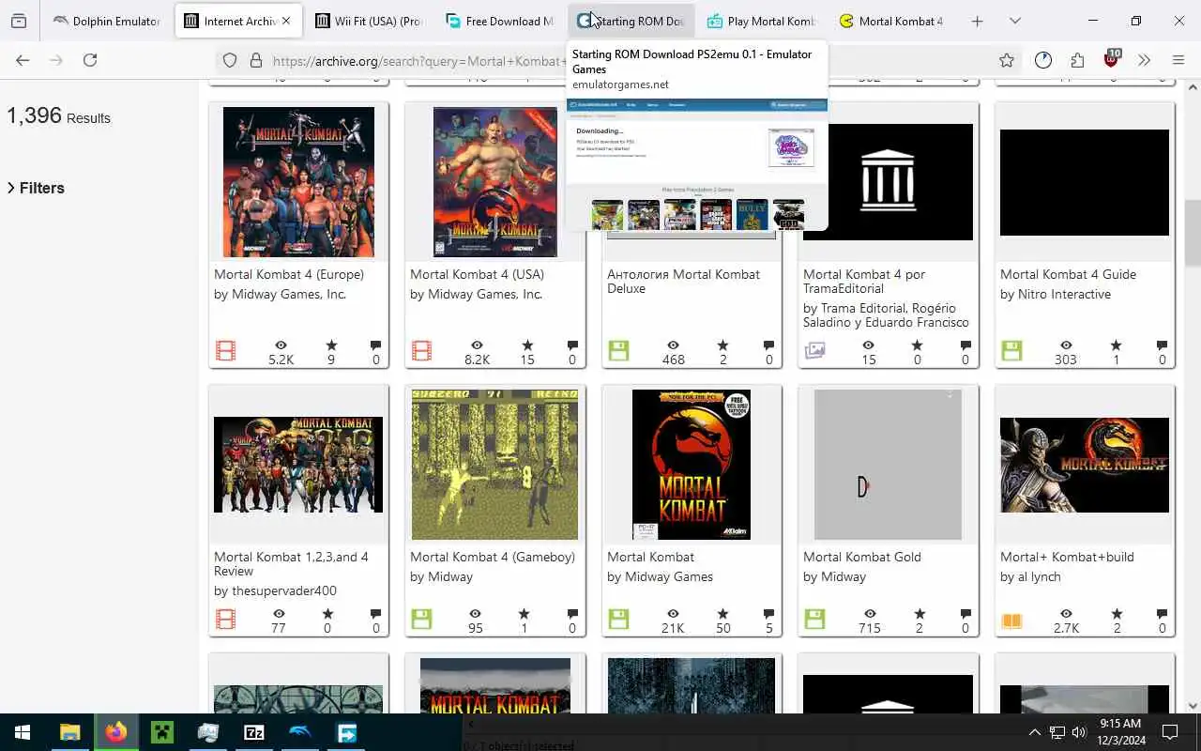Viewport: 1201px width, 751px height.
Task: Switch to the last Mortal Kombat 4 tab
Action: tap(891, 21)
